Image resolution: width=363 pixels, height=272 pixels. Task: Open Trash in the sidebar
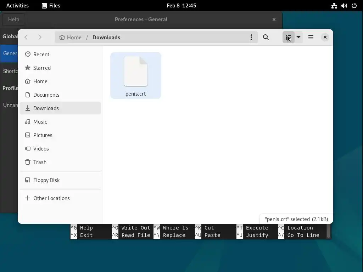[60, 162]
